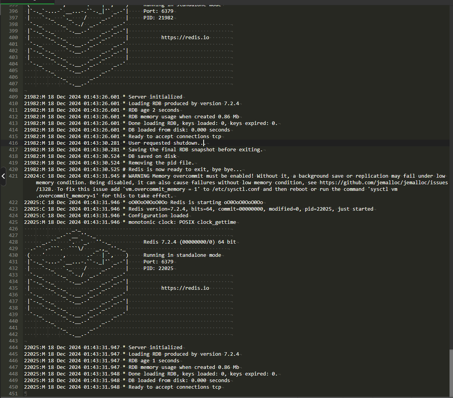Click the https://redis.io link on line 435

coord(185,289)
